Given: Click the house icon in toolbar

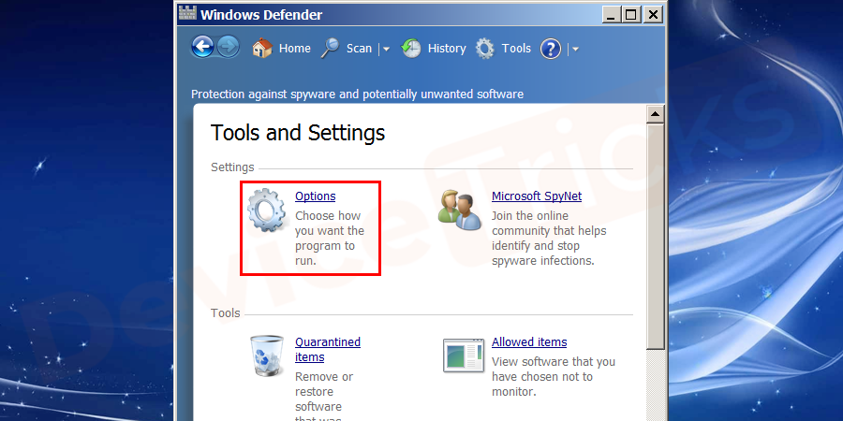Looking at the screenshot, I should (262, 49).
